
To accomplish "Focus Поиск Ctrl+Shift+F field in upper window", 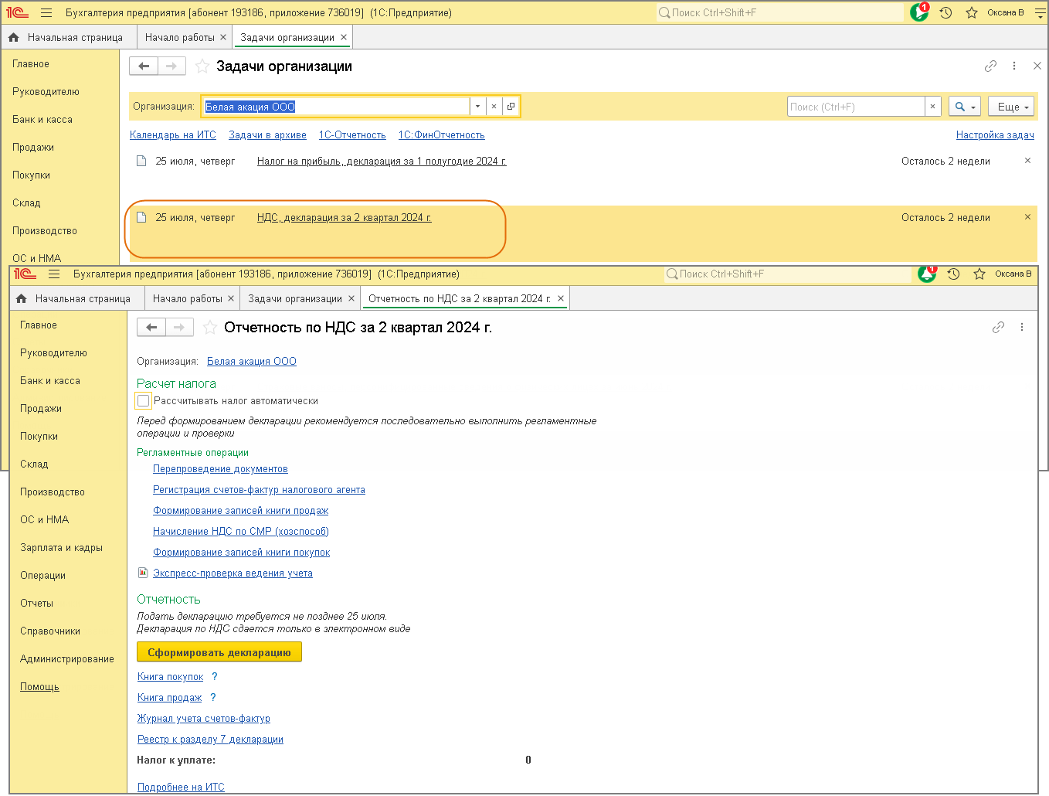I will (x=780, y=12).
